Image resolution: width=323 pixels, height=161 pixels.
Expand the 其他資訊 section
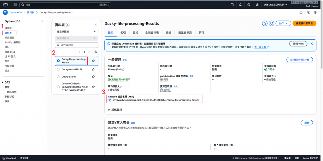(115, 110)
